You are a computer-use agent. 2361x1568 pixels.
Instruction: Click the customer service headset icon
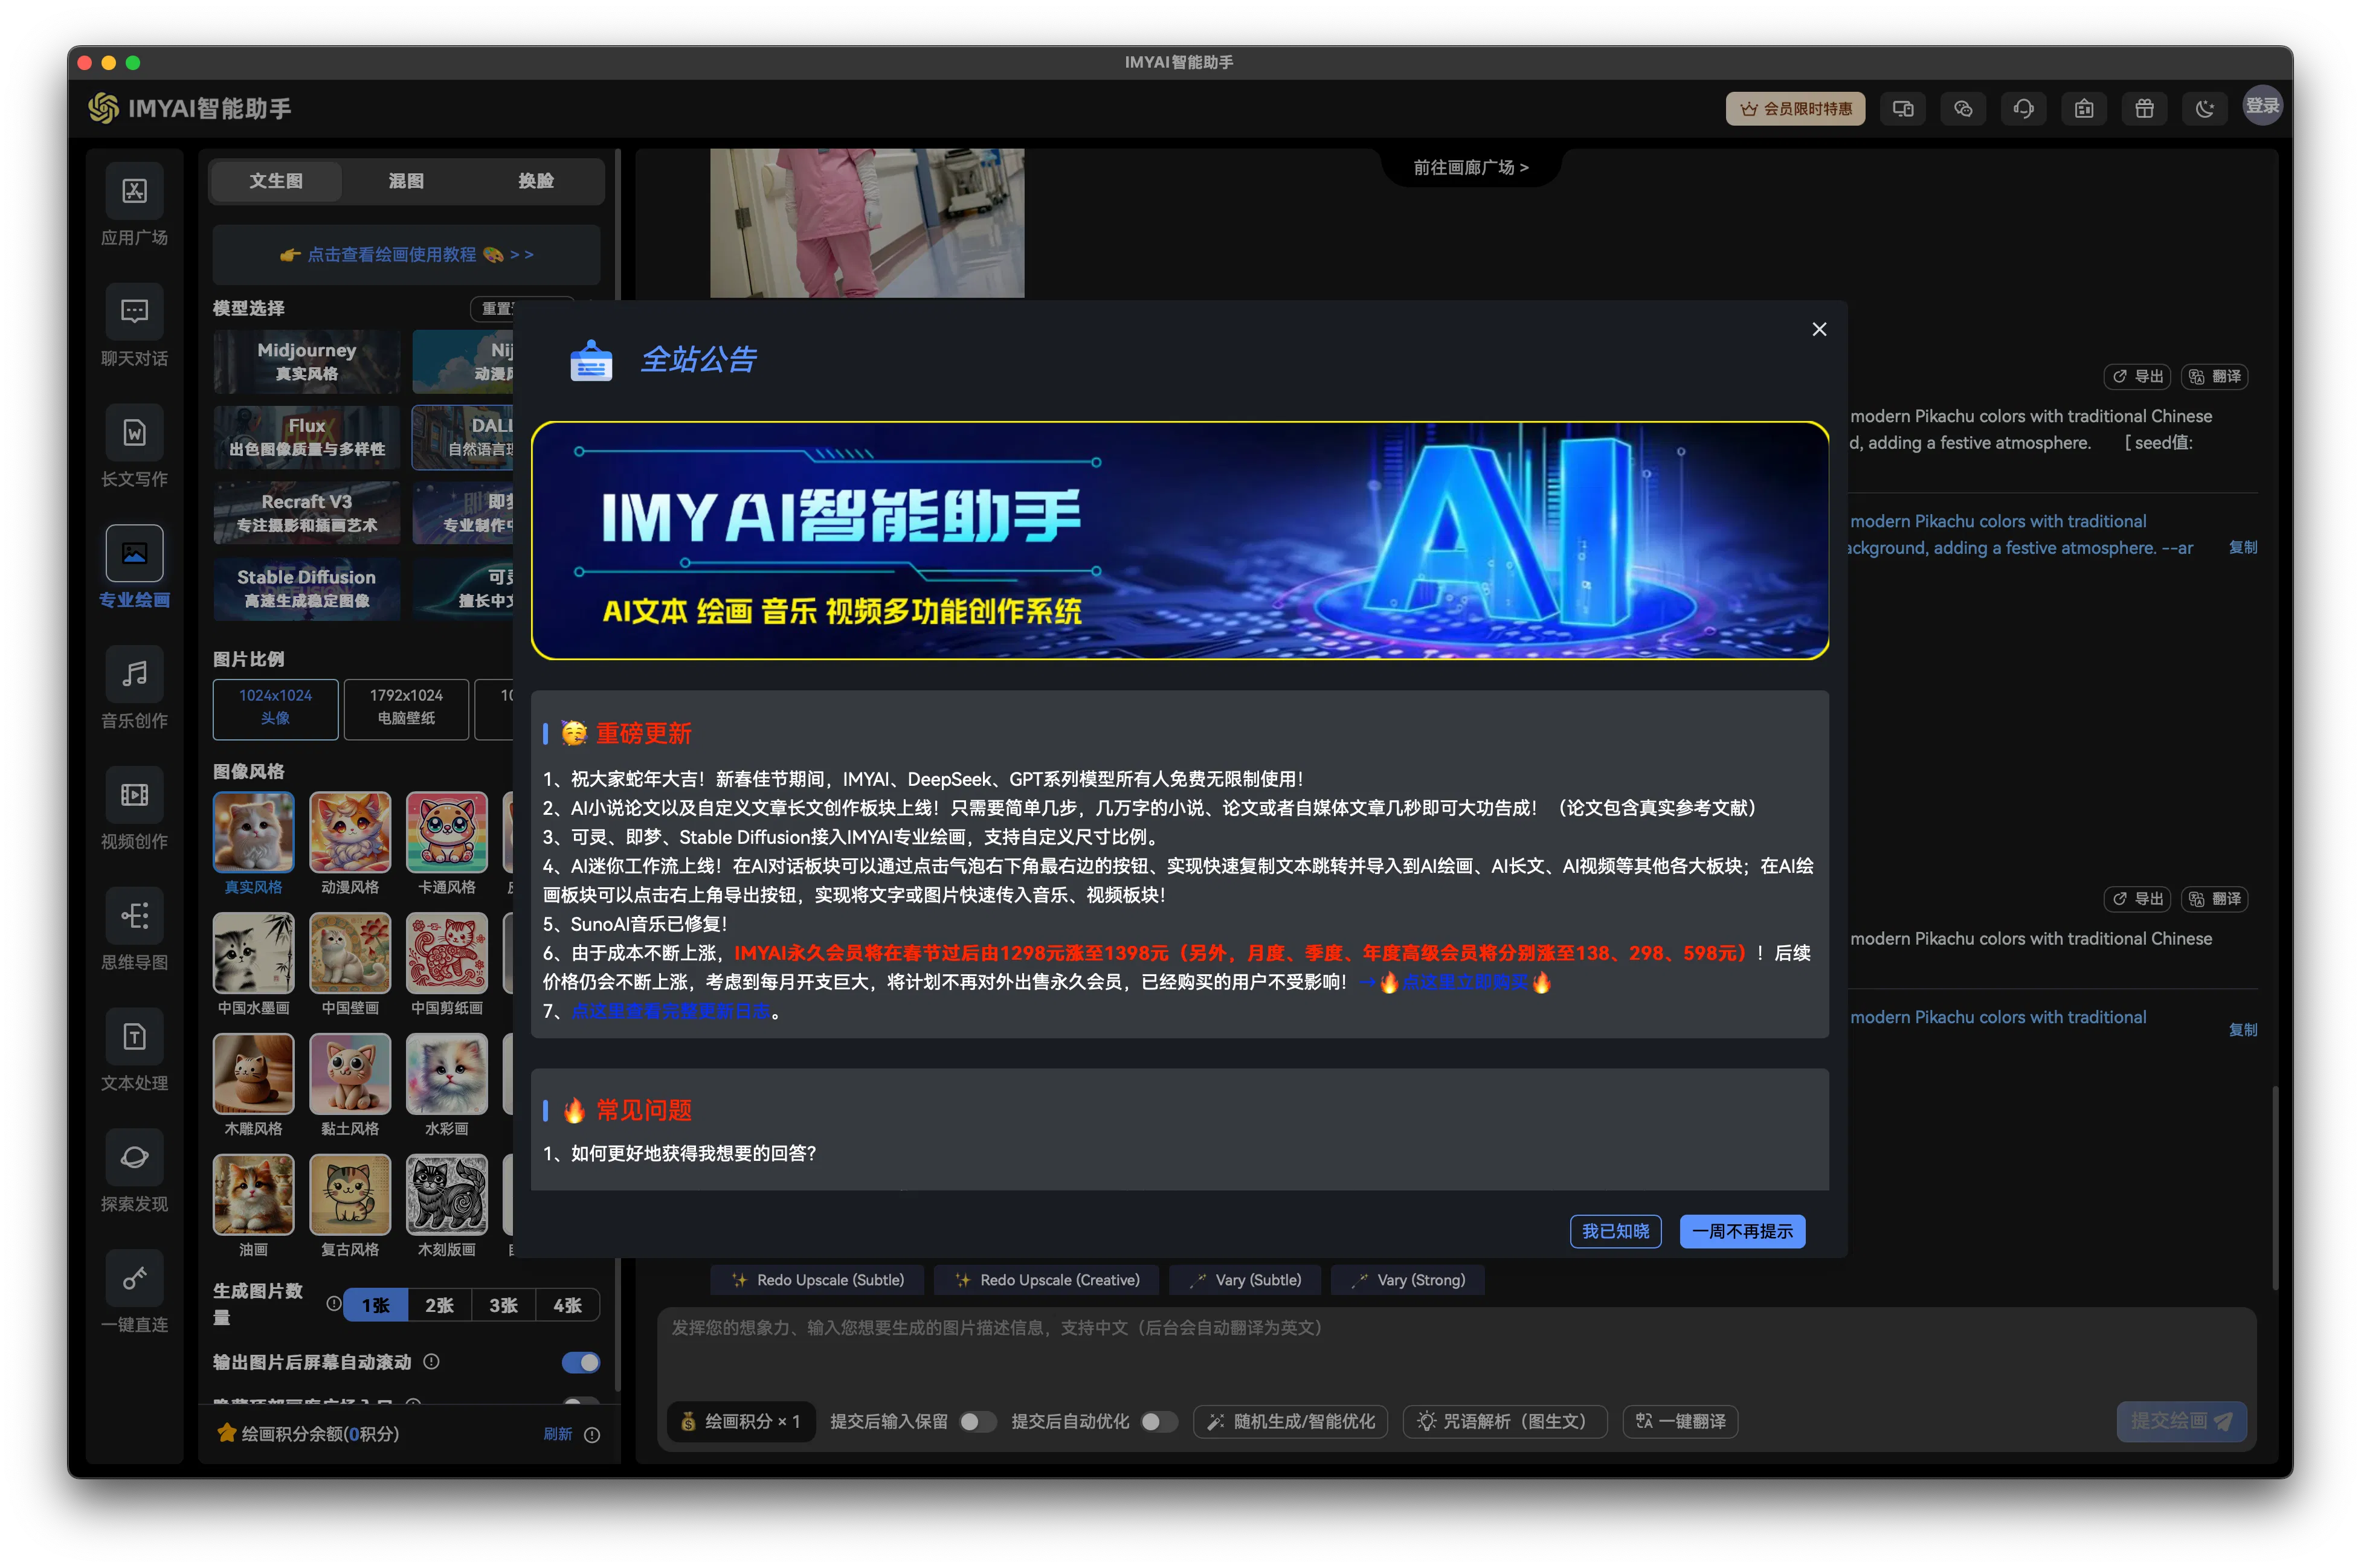point(2023,109)
